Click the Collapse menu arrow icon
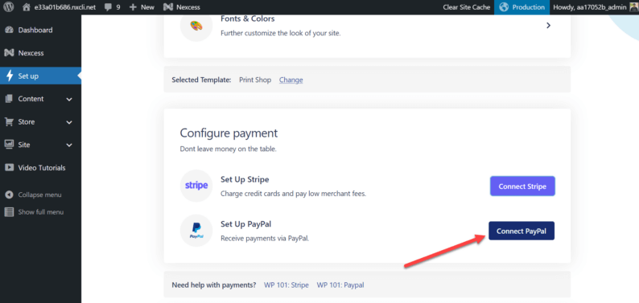Viewport: 639px width, 303px height. coord(9,194)
